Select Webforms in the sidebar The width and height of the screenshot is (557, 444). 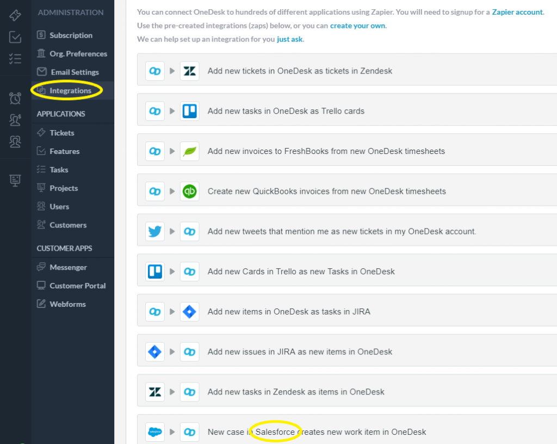[x=67, y=304]
